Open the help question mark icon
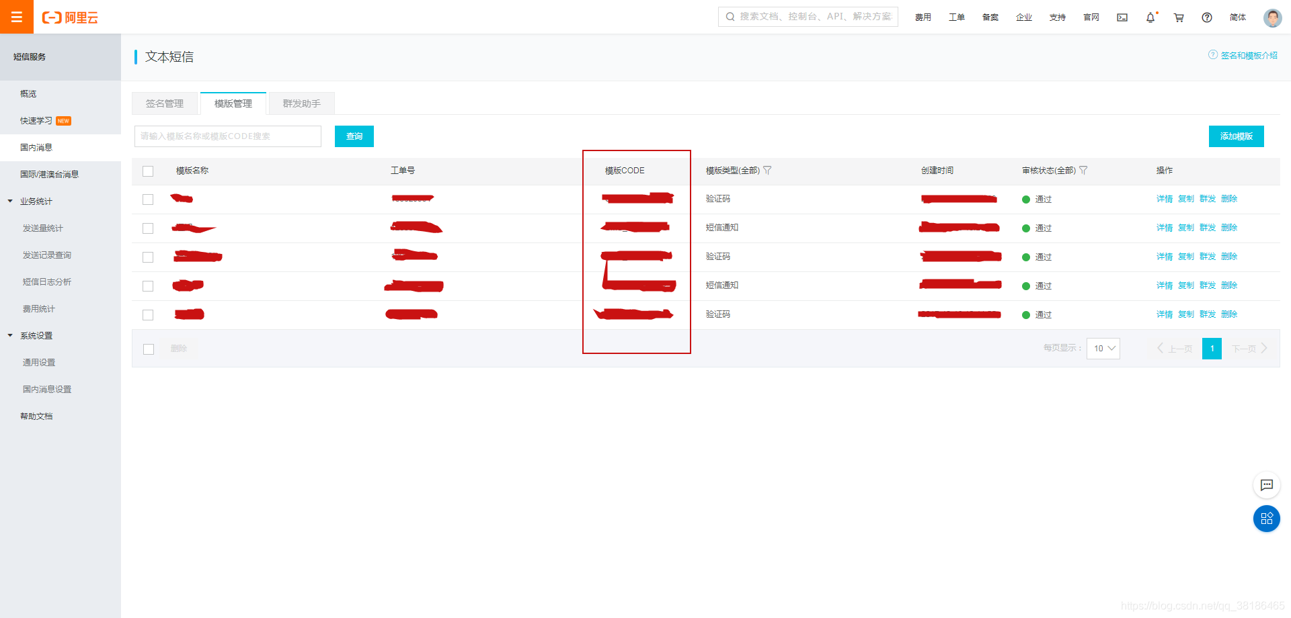The height and width of the screenshot is (618, 1291). click(1206, 17)
